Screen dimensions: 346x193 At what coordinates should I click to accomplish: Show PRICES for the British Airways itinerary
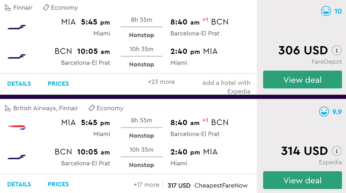click(x=58, y=184)
